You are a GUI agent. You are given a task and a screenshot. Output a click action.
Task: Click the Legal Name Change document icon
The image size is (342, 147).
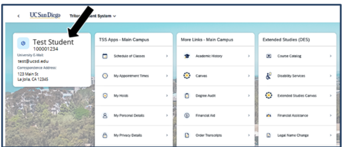click(x=269, y=135)
